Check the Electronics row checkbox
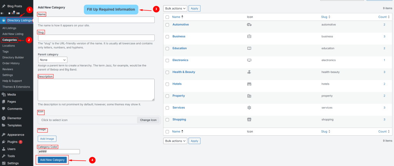 (167, 60)
